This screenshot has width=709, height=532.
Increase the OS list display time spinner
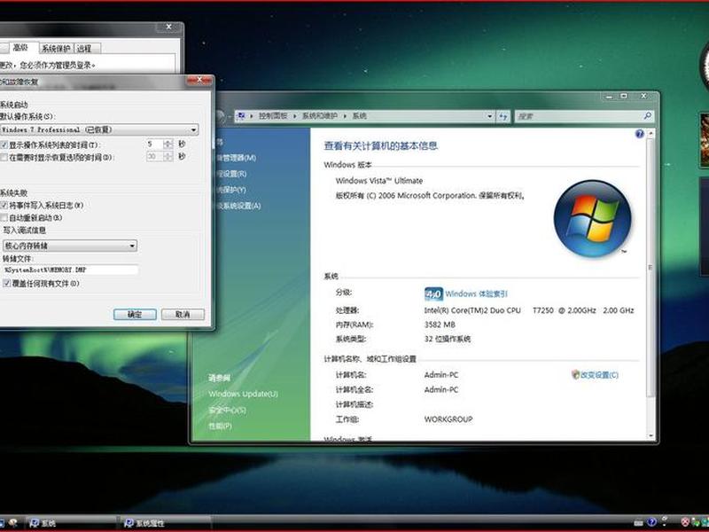[168, 142]
